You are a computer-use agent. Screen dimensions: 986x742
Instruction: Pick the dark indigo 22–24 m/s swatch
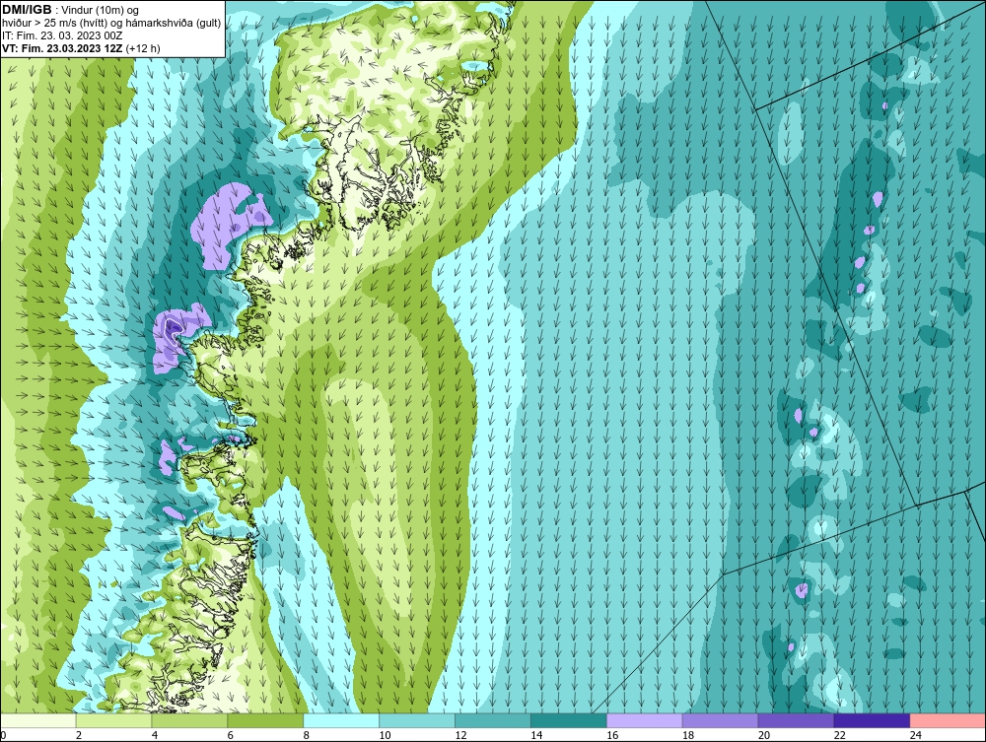(x=872, y=720)
